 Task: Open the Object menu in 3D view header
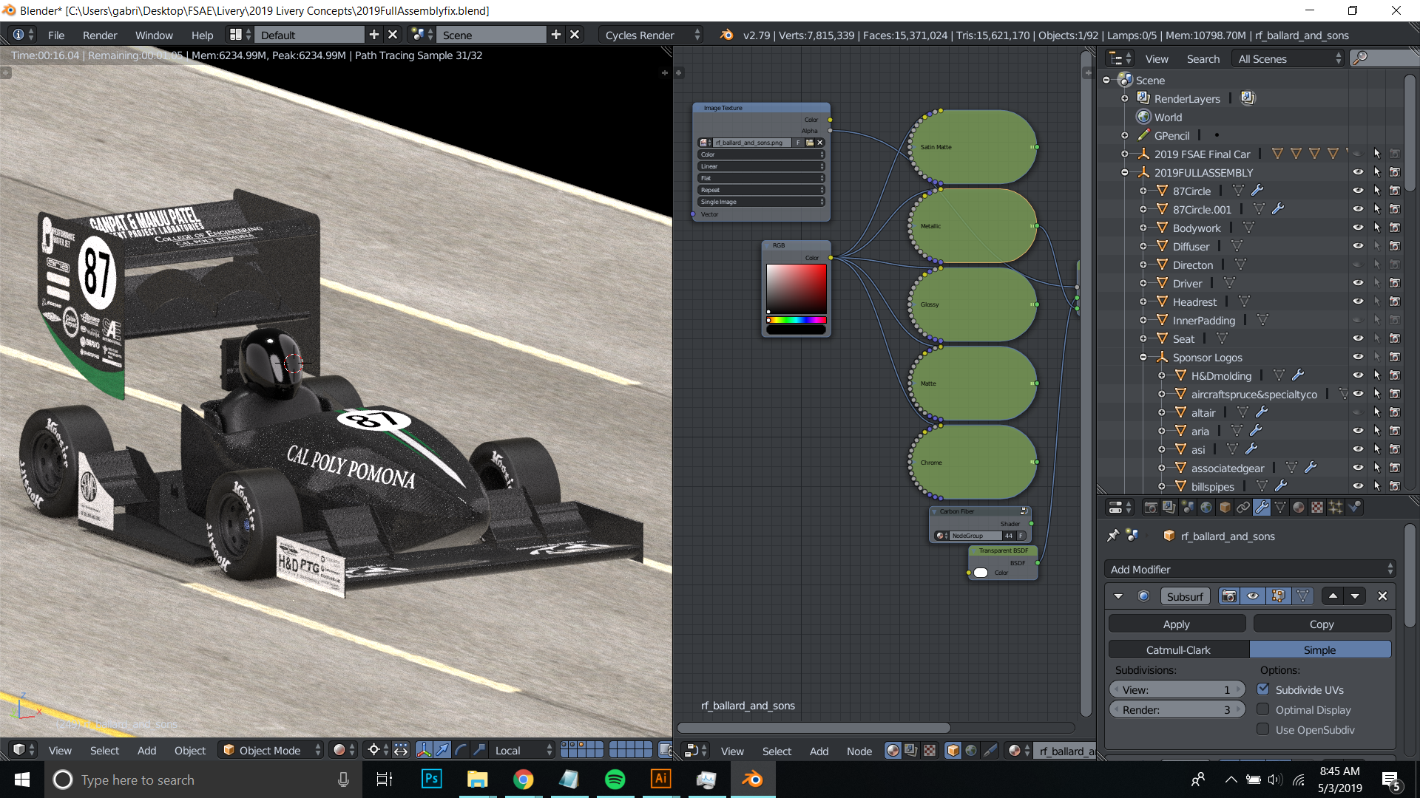[190, 750]
